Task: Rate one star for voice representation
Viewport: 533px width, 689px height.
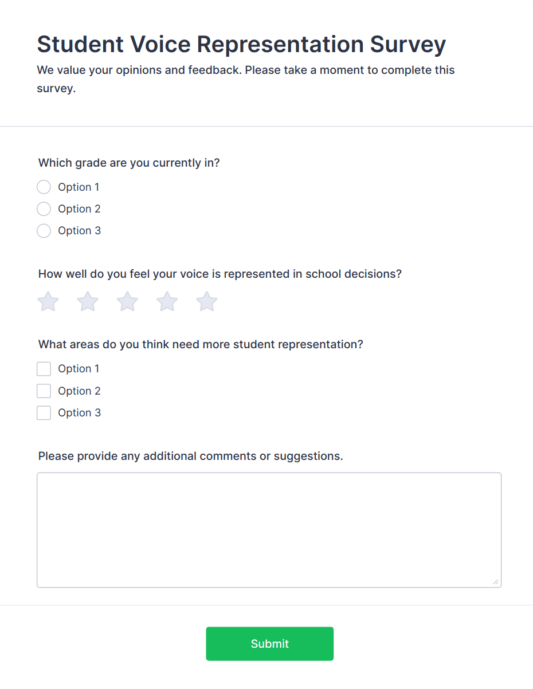Action: (x=48, y=301)
